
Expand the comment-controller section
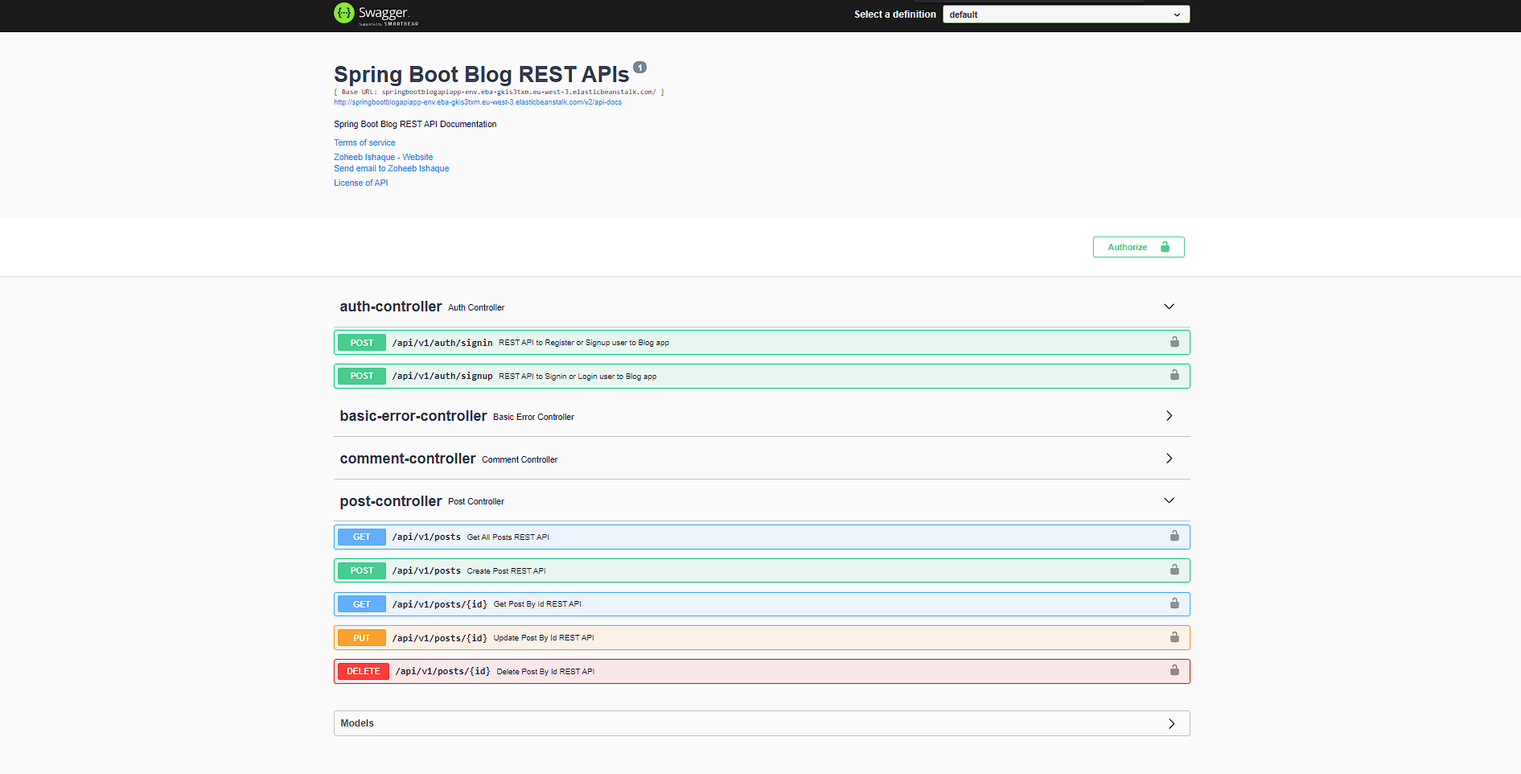tap(1169, 459)
